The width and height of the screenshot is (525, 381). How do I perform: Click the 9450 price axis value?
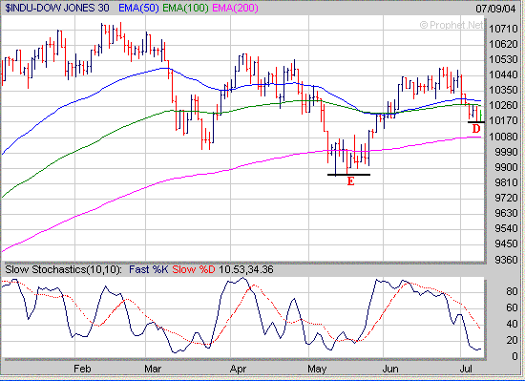506,243
